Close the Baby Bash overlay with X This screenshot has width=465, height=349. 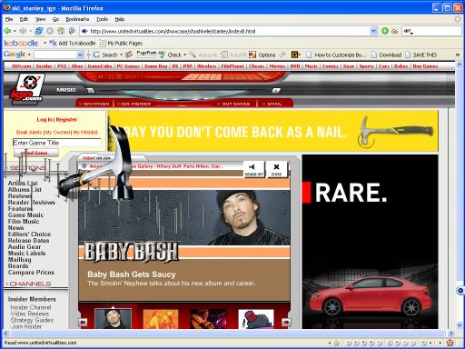(276, 169)
